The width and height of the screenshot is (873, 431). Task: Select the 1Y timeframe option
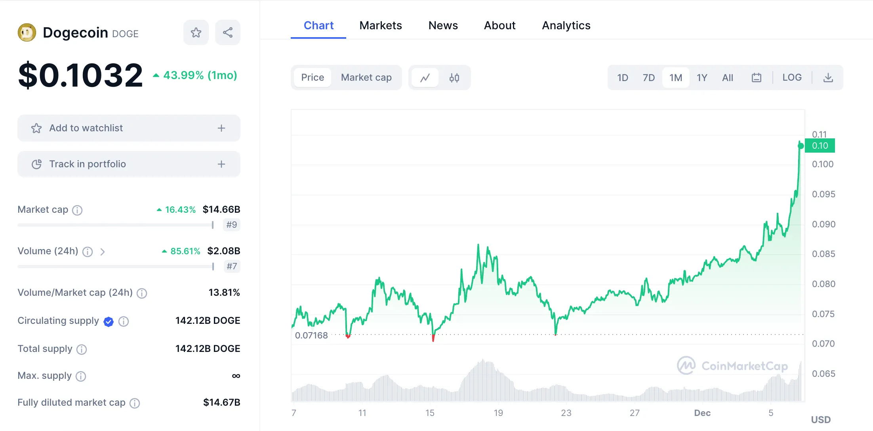point(702,78)
